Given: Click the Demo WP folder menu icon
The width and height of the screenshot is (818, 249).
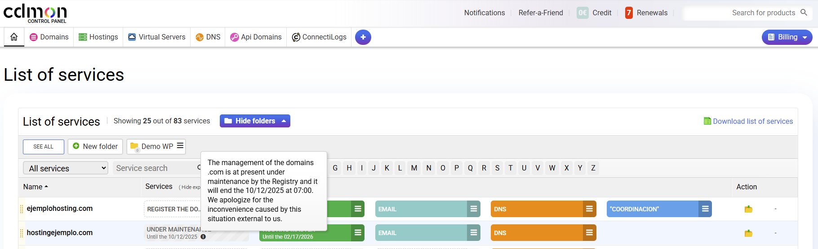Looking at the screenshot, I should pyautogui.click(x=180, y=146).
